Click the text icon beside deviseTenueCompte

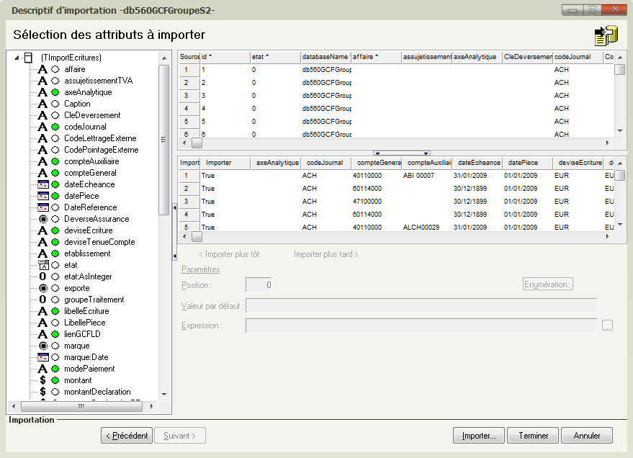click(42, 242)
